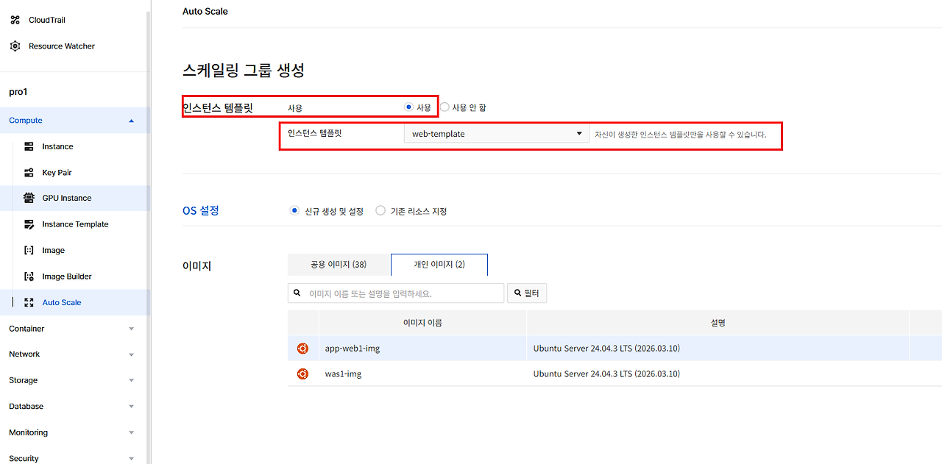Click the CloudTrail icon in sidebar
This screenshot has height=464, width=942.
[15, 20]
